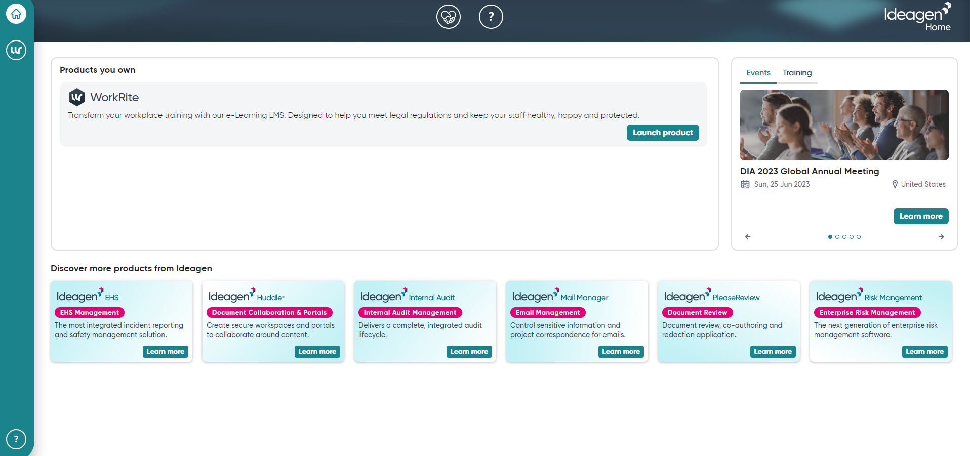Click Internal Audit description 'Delivers a complete, integrated audit'
This screenshot has width=970, height=456.
[420, 330]
